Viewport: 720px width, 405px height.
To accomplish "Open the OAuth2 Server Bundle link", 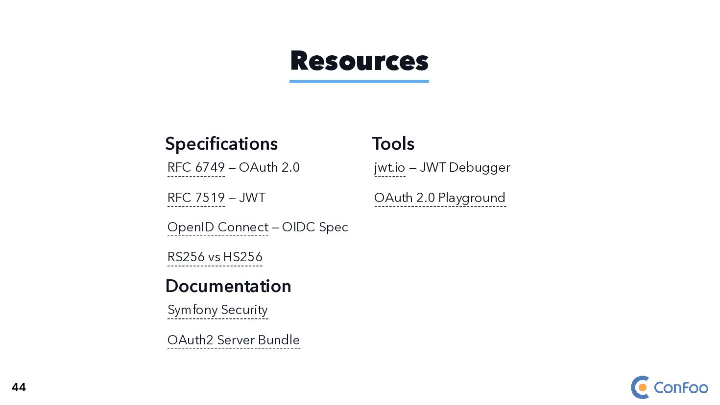I will pyautogui.click(x=233, y=340).
